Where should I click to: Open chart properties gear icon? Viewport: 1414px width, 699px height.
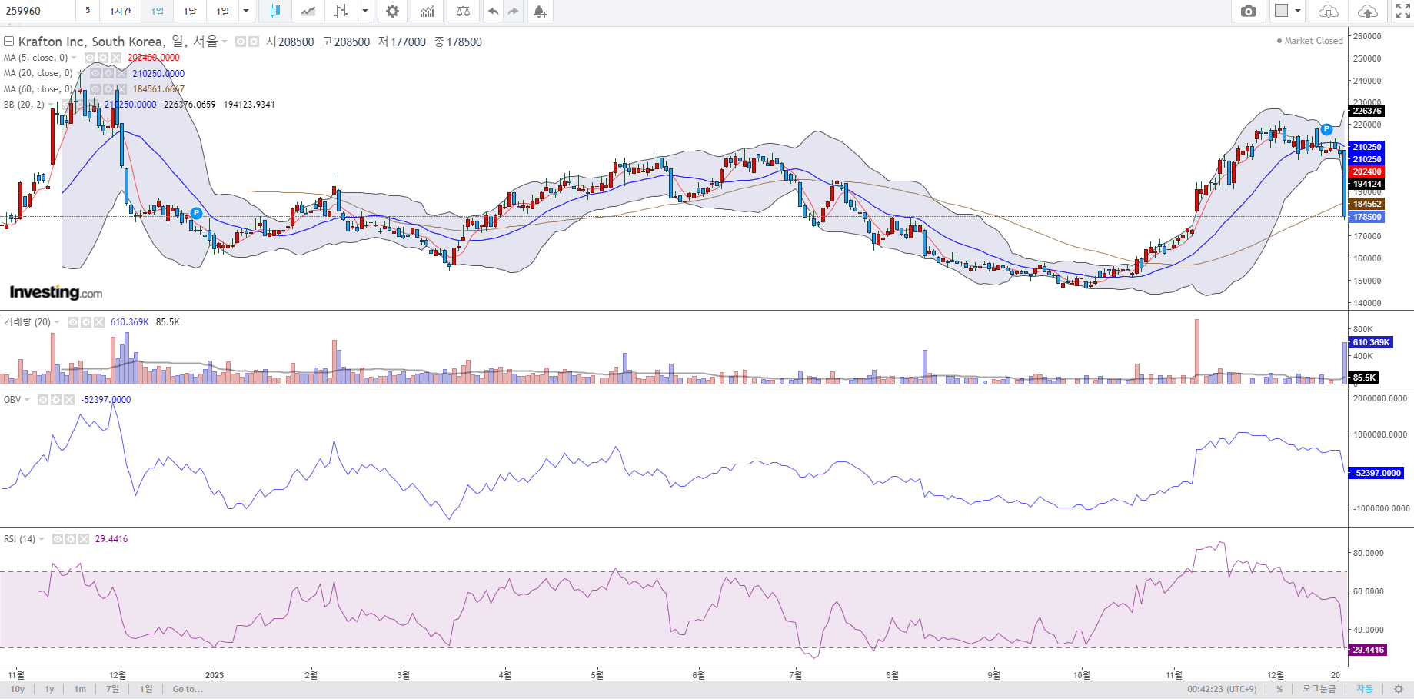[x=392, y=11]
